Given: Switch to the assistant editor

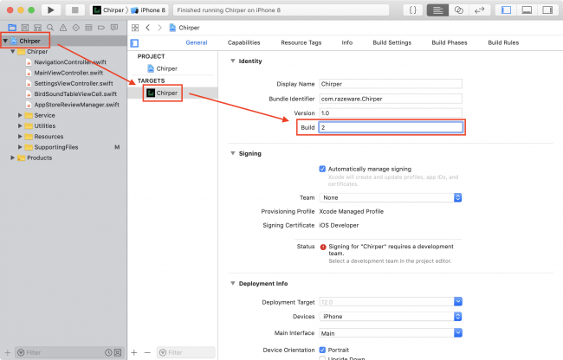Looking at the screenshot, I should pos(458,10).
